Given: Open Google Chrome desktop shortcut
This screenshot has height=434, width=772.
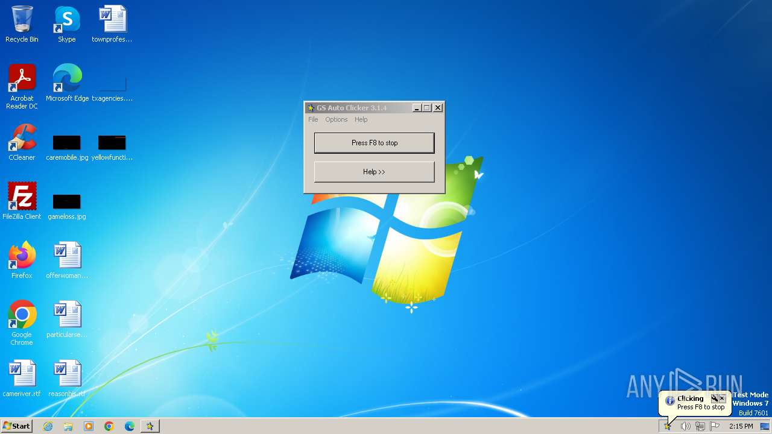Looking at the screenshot, I should (x=22, y=322).
